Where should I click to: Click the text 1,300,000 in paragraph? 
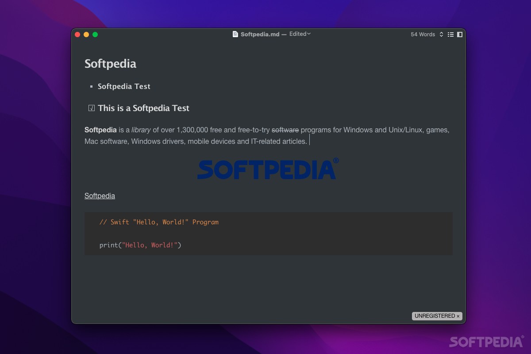point(193,130)
